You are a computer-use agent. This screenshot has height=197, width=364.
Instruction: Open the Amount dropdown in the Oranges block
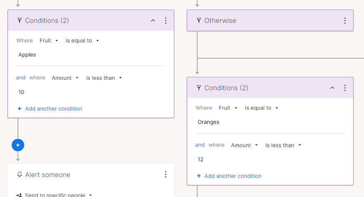(x=244, y=145)
